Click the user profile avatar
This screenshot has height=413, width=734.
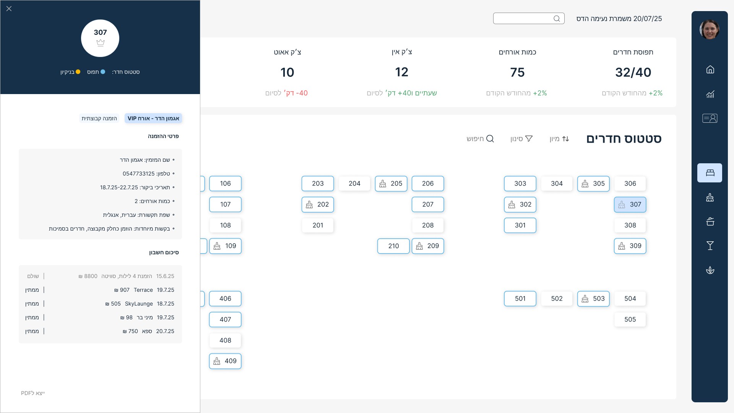coord(710,29)
